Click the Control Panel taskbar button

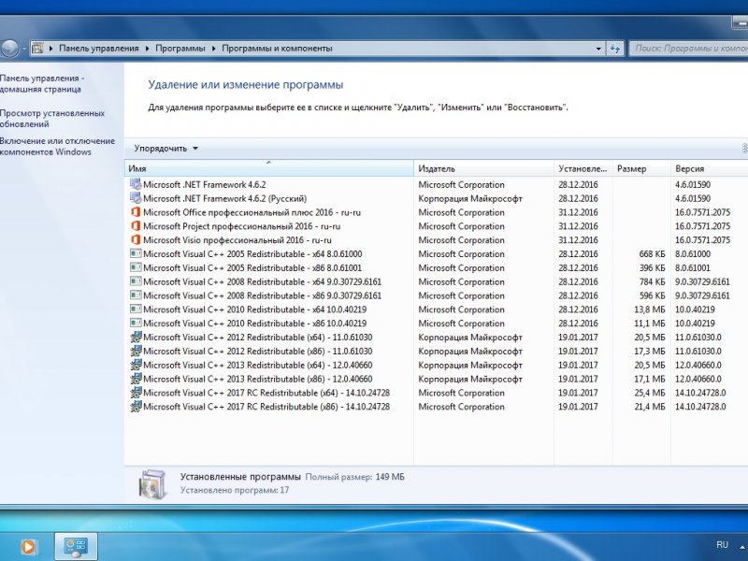click(76, 546)
